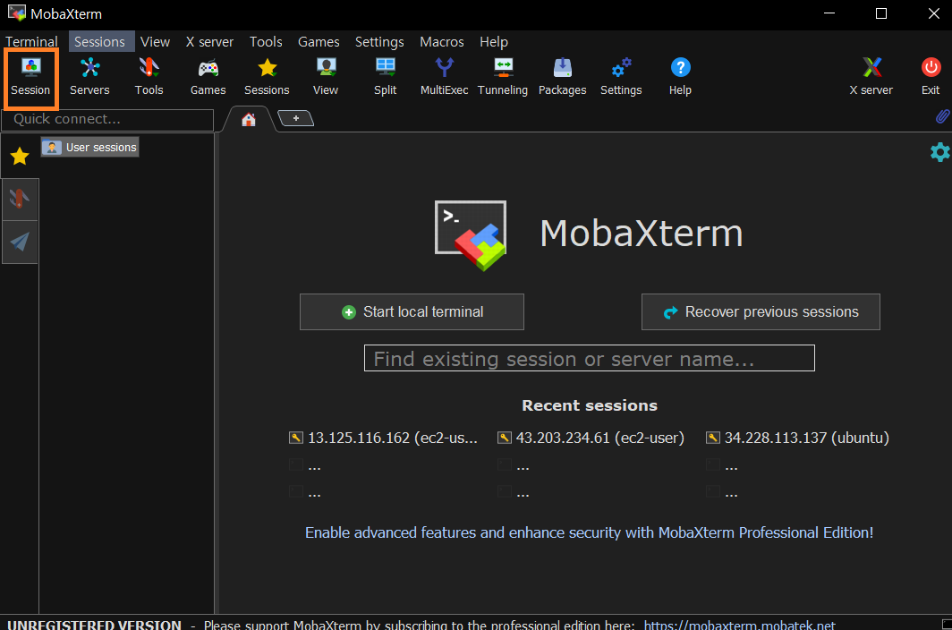This screenshot has height=630, width=952.
Task: Open the Terminal menu
Action: tap(31, 42)
